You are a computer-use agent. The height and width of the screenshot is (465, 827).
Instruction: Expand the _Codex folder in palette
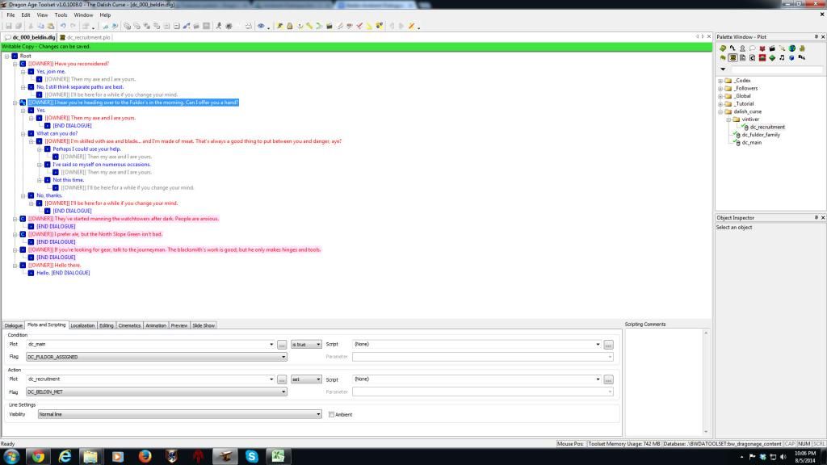pyautogui.click(x=720, y=81)
